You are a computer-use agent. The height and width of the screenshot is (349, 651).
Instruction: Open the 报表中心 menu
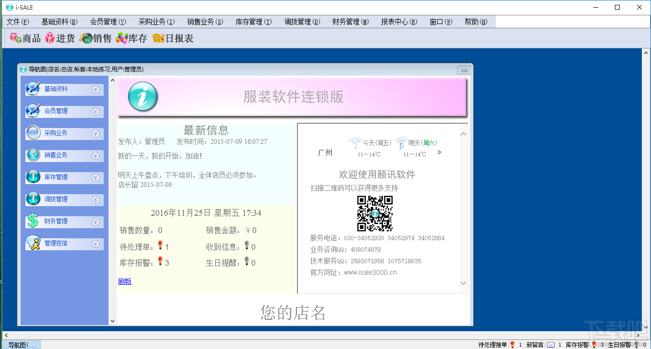399,22
